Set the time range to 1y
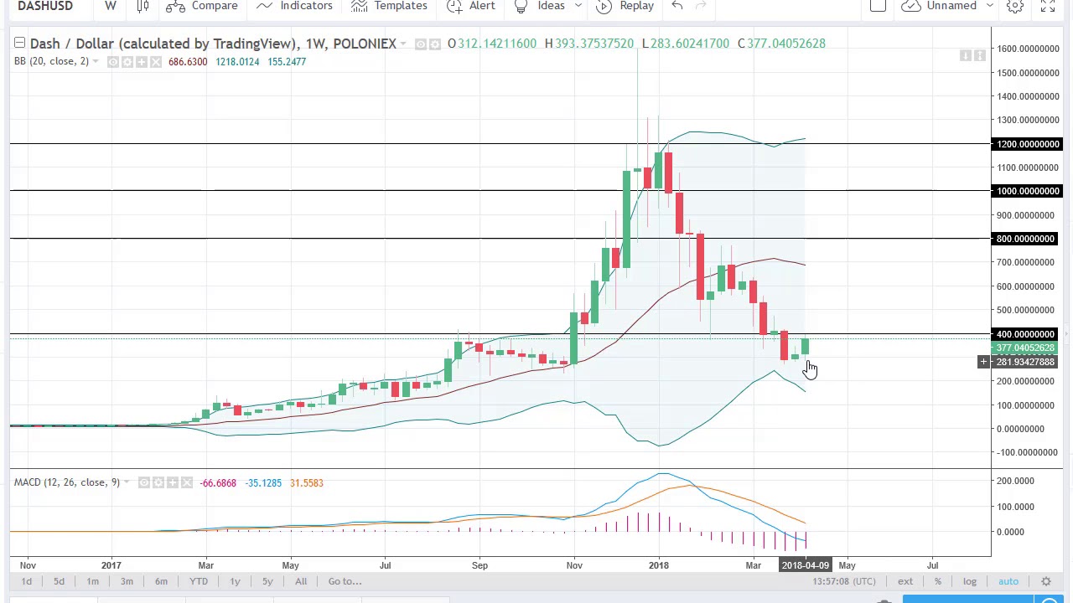 point(235,581)
